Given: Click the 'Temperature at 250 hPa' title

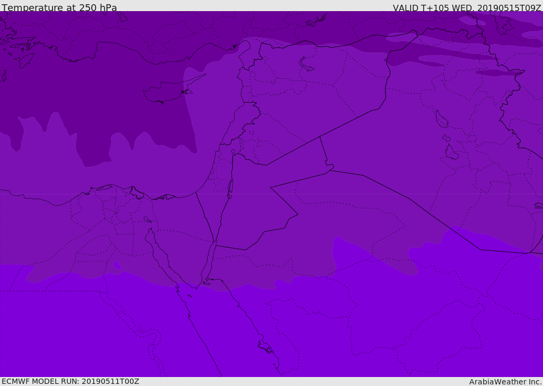Looking at the screenshot, I should [x=59, y=7].
